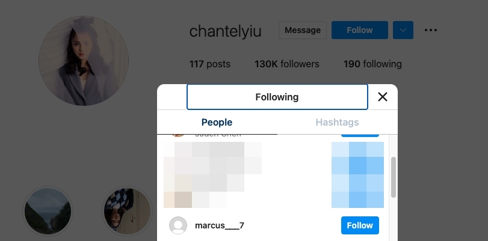Close the Following dialog with X
The width and height of the screenshot is (488, 241).
tap(382, 97)
